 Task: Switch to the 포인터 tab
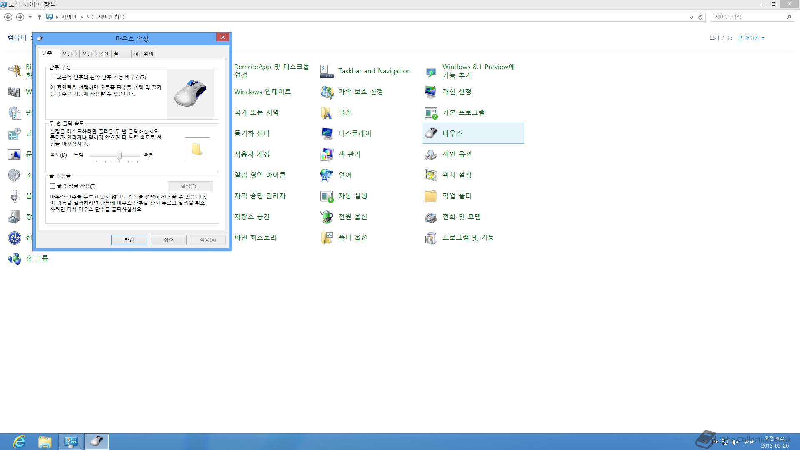pyautogui.click(x=70, y=54)
